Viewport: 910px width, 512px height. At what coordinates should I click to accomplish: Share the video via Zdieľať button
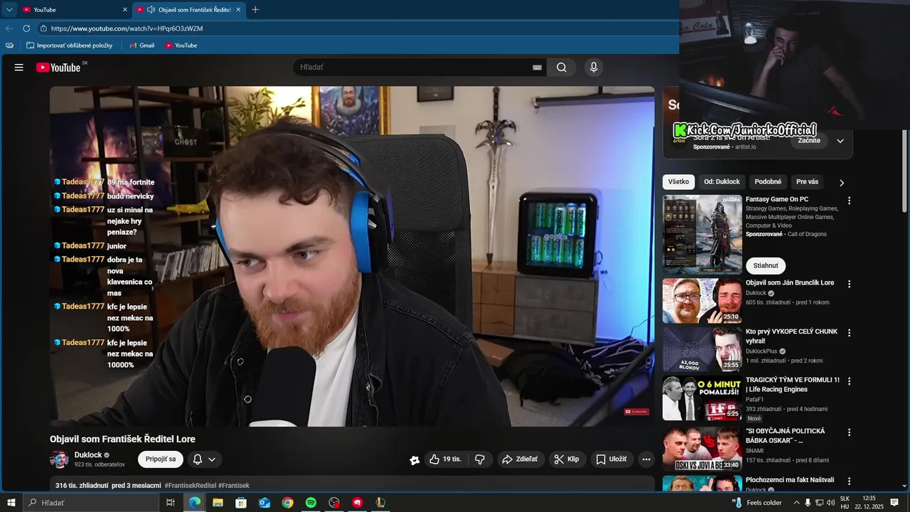[520, 459]
